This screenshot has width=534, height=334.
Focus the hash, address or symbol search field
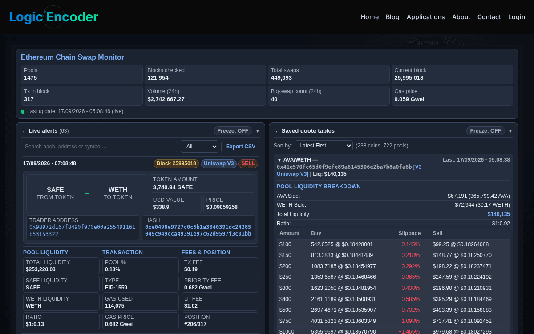tap(99, 147)
